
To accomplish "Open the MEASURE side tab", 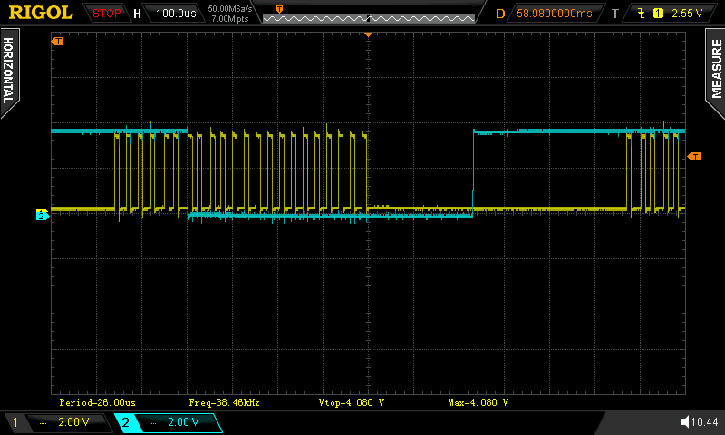I will (x=715, y=68).
